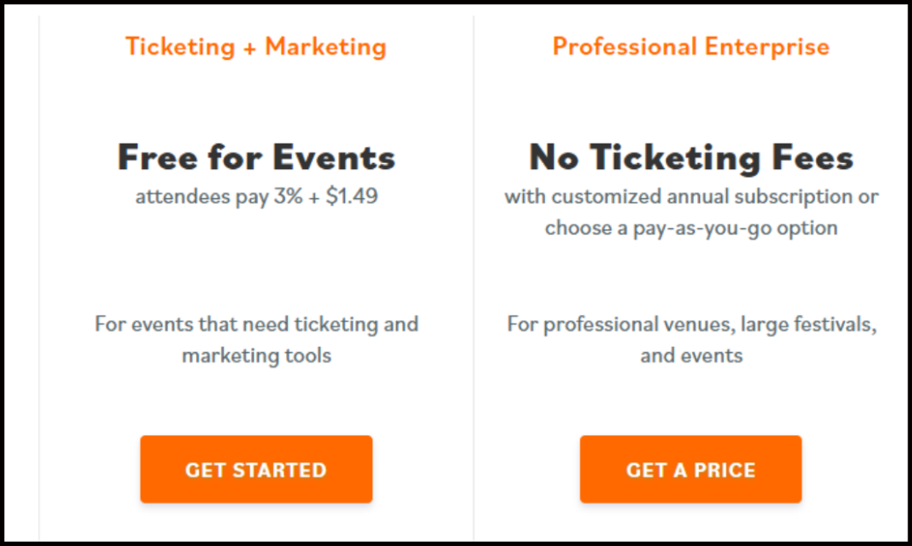Click "For professional venues, large festivals," text
The height and width of the screenshot is (546, 912).
pos(691,324)
